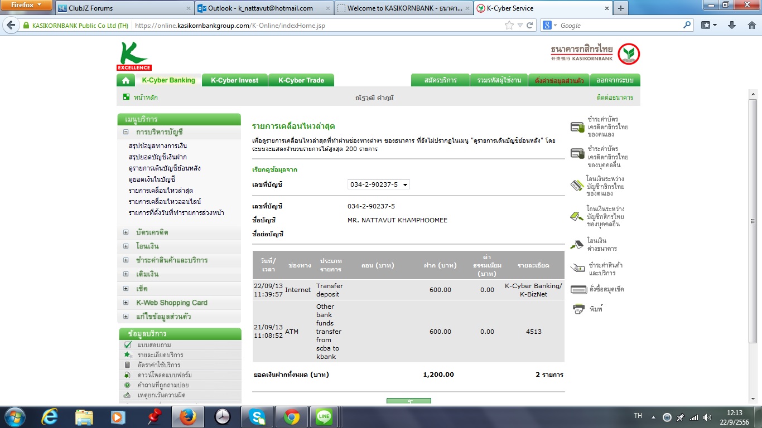Image resolution: width=762 pixels, height=428 pixels.
Task: Open รายการเคลื่อนไหวออนไลน์ link
Action: (x=165, y=202)
